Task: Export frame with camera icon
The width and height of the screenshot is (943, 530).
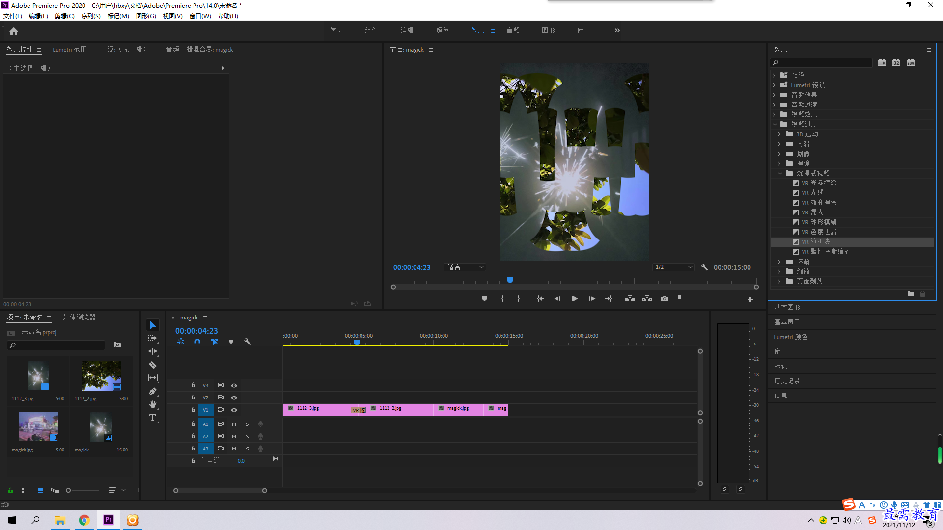Action: [x=665, y=299]
